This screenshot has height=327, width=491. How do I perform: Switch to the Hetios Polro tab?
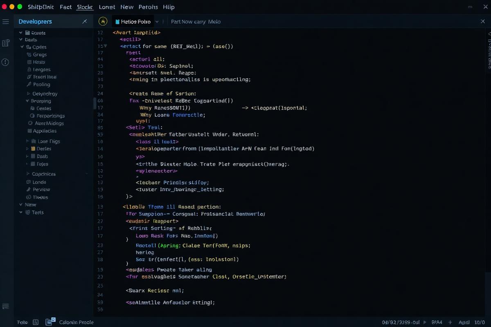coord(133,22)
